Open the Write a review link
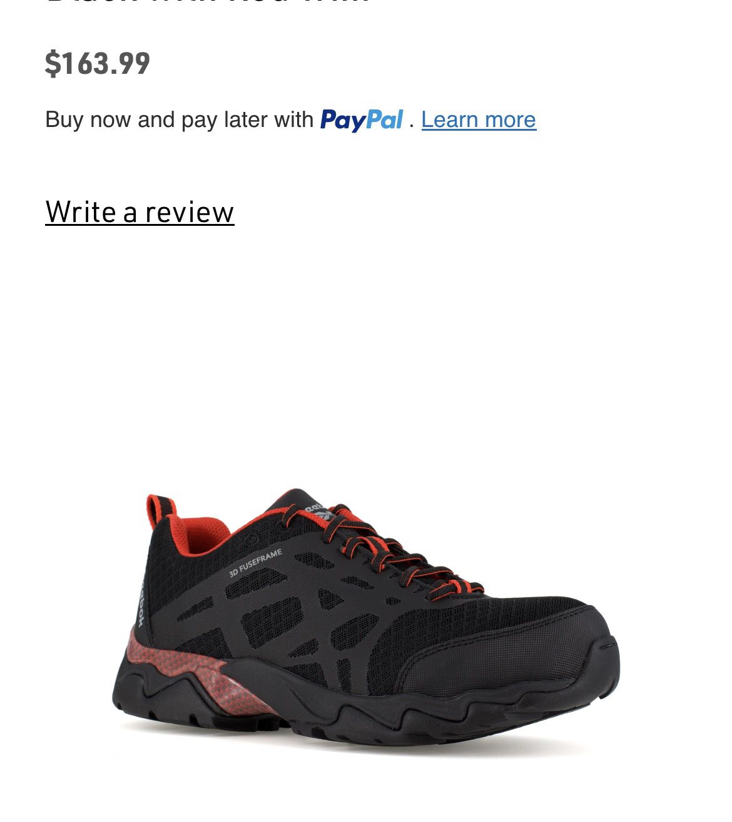This screenshot has height=822, width=732. pos(140,212)
